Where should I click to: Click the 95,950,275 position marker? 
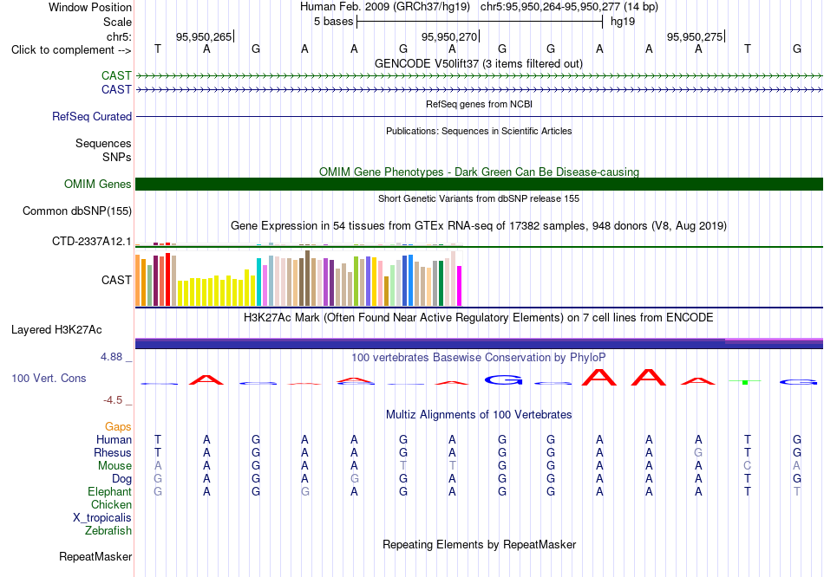point(696,36)
